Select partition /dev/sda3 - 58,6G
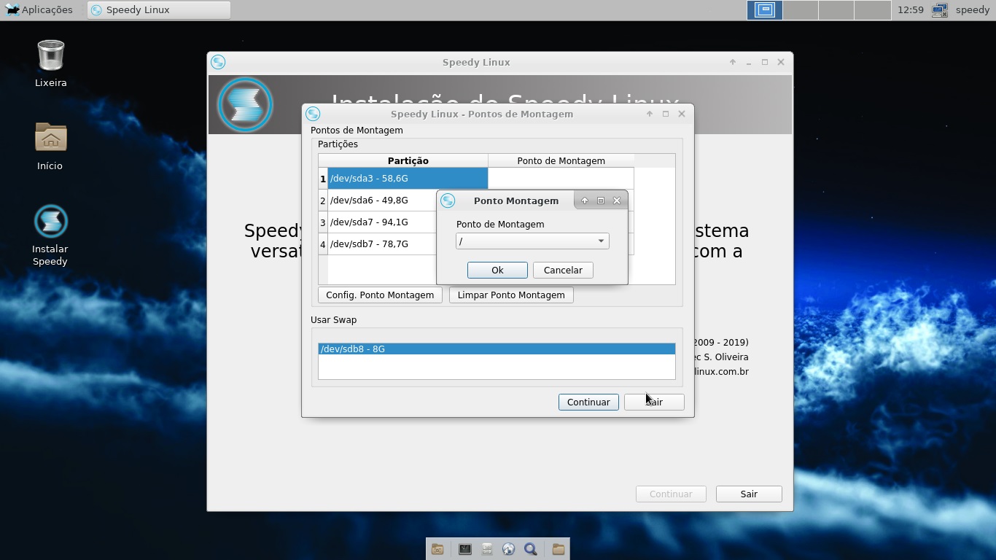996x560 pixels. (x=408, y=179)
